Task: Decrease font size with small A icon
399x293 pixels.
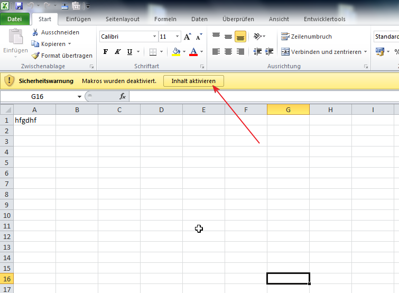Action: (199, 36)
